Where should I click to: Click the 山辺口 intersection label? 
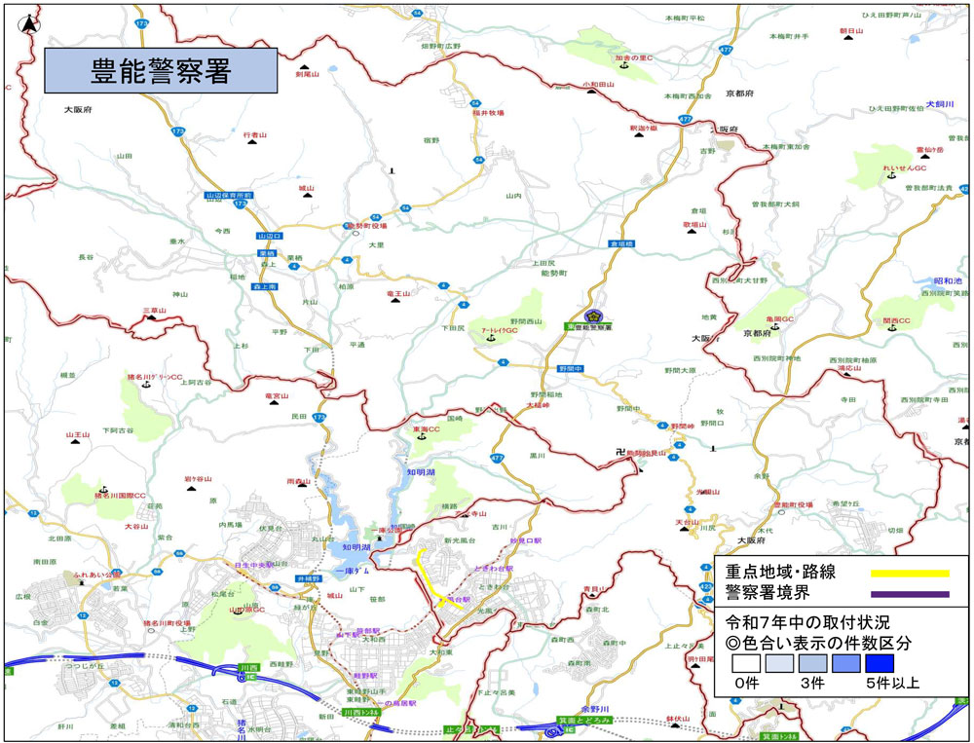tap(270, 236)
